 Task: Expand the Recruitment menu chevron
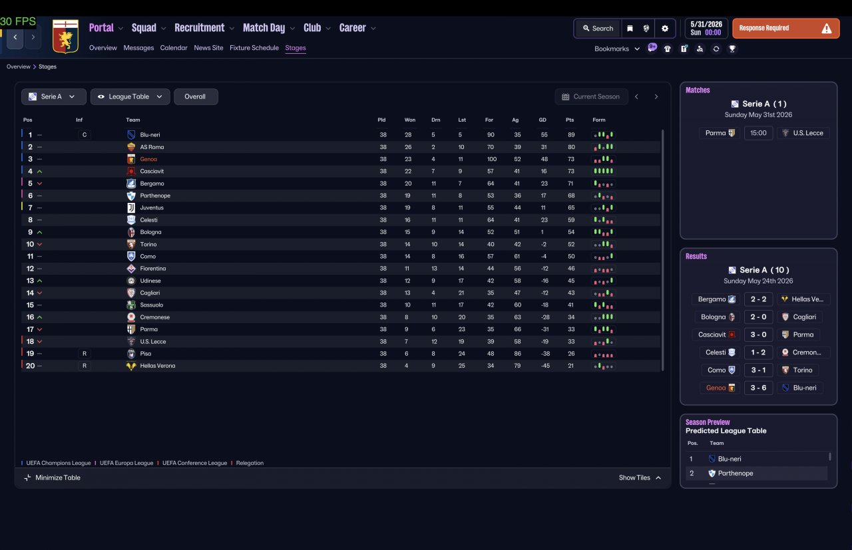coord(232,29)
